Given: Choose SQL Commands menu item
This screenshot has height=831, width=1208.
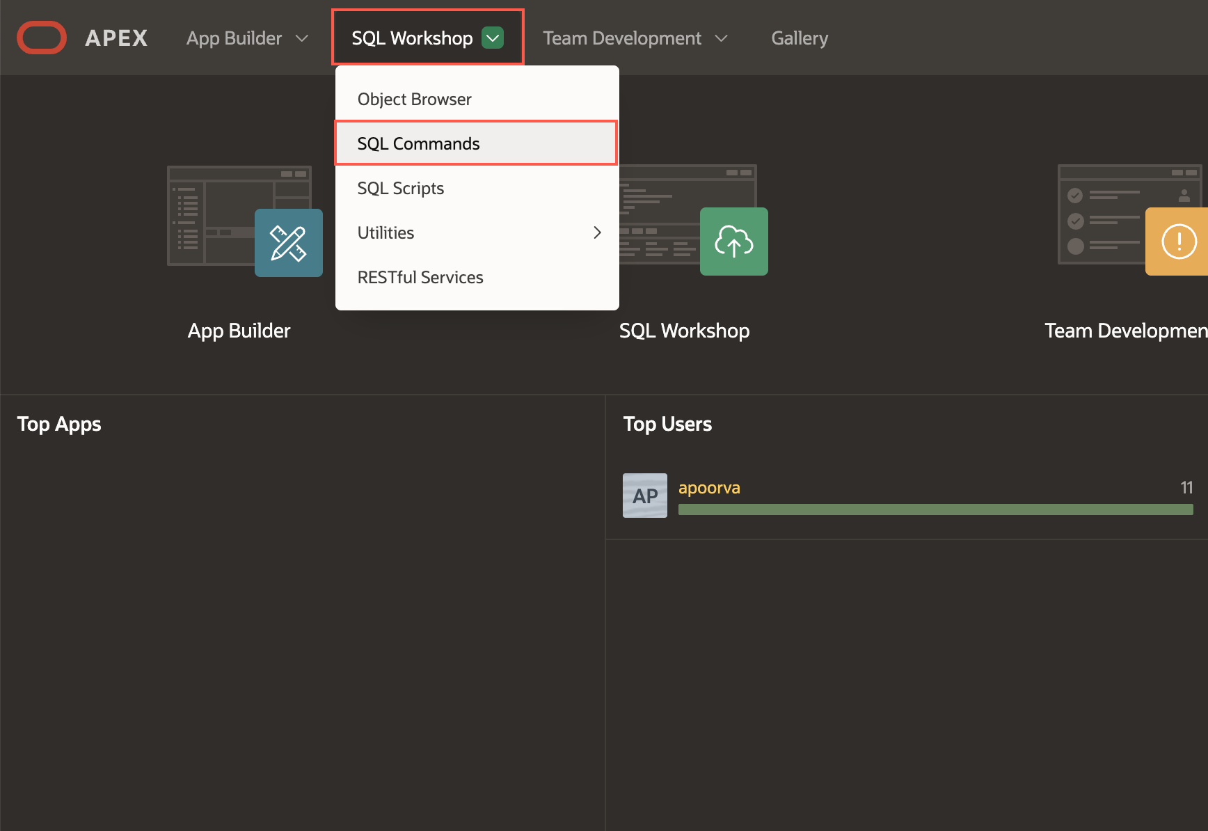Looking at the screenshot, I should [477, 143].
